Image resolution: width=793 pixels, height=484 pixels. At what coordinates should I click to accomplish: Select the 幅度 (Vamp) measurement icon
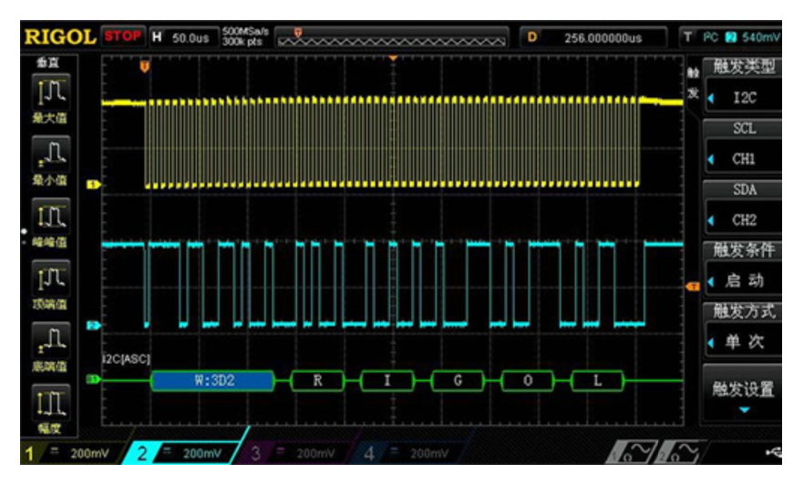coord(50,403)
